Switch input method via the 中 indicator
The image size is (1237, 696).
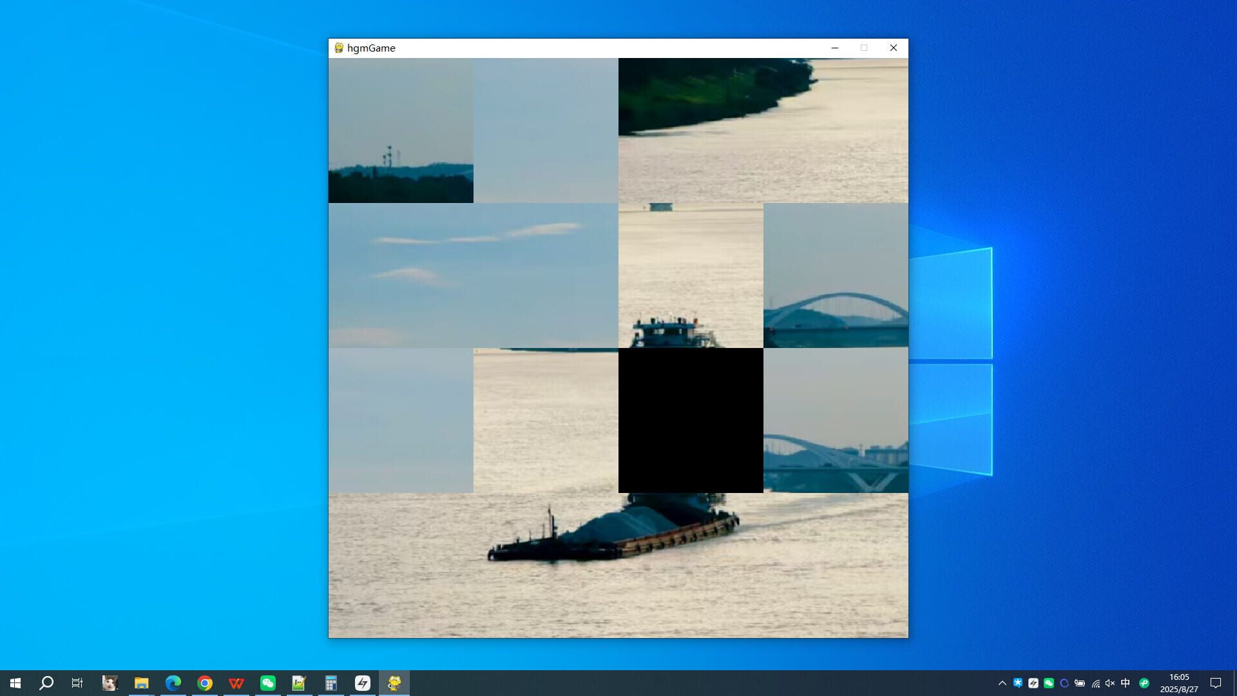pyautogui.click(x=1125, y=683)
